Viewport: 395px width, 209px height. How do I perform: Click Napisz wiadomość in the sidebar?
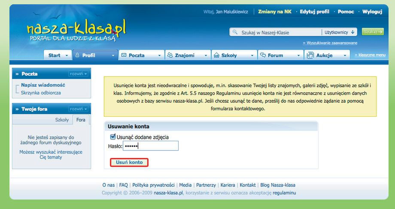[x=43, y=85]
